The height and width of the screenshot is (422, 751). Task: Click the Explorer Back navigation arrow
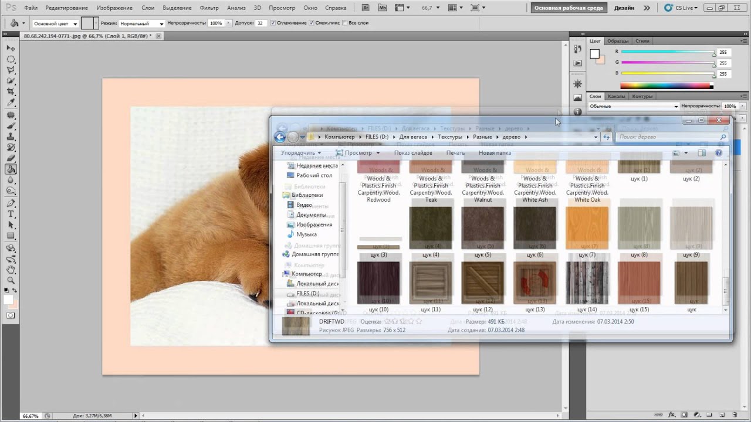click(x=280, y=137)
